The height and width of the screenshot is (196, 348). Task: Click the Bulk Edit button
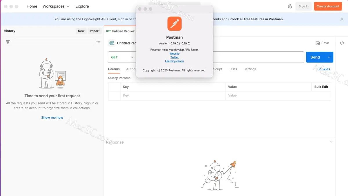(x=321, y=87)
